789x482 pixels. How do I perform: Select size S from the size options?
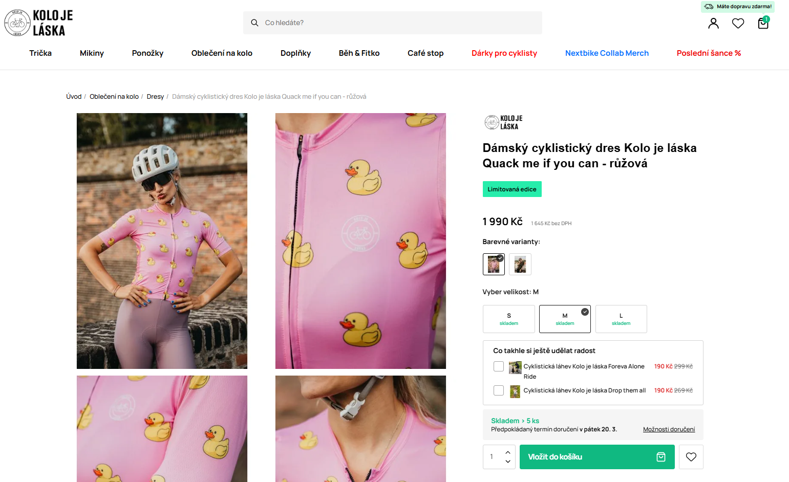pyautogui.click(x=508, y=319)
